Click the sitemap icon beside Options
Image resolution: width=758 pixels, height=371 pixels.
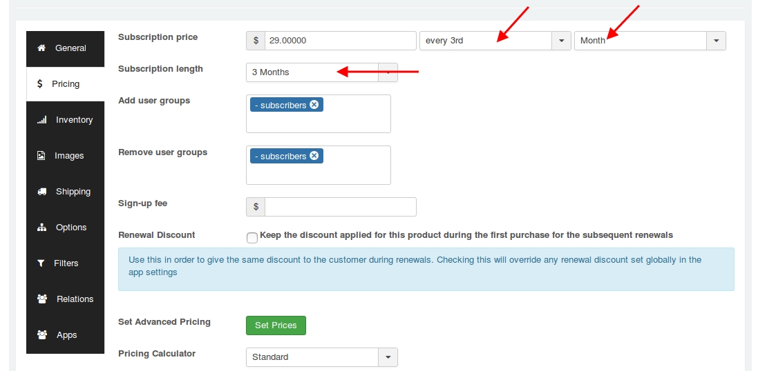tap(41, 228)
